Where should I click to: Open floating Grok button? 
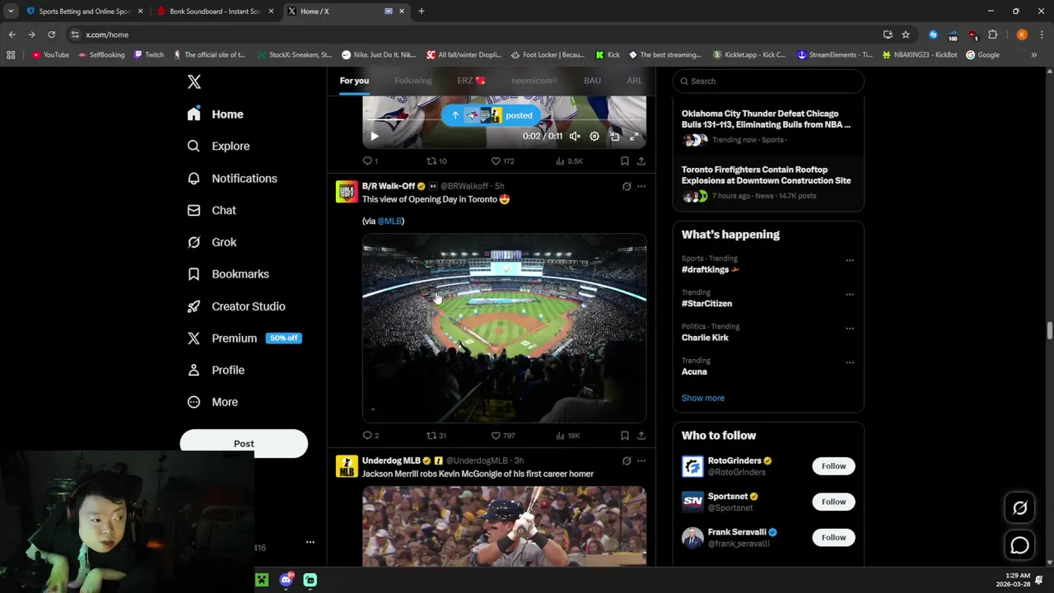point(1019,508)
